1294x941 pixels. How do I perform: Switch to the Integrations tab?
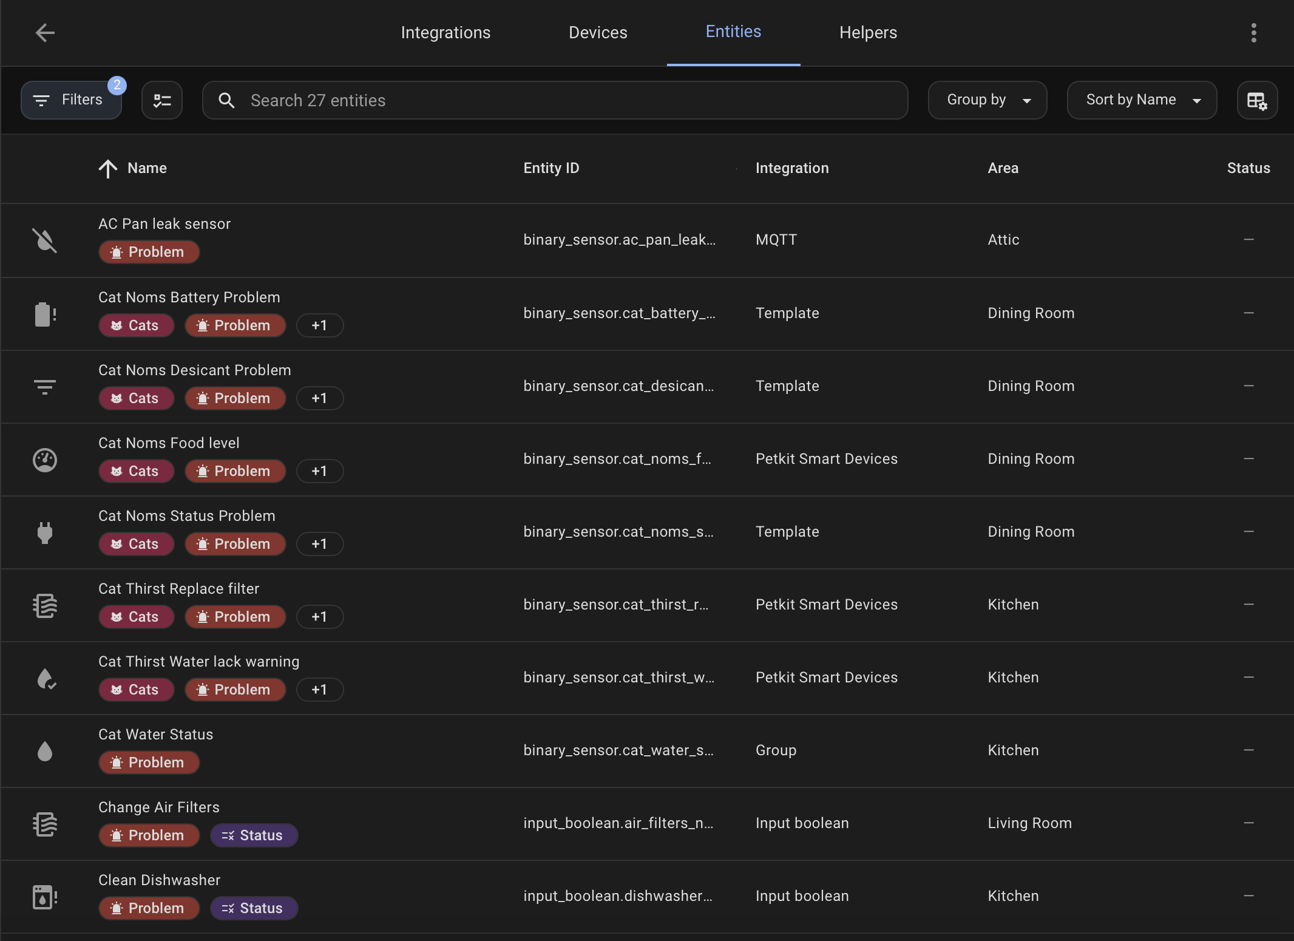tap(445, 33)
